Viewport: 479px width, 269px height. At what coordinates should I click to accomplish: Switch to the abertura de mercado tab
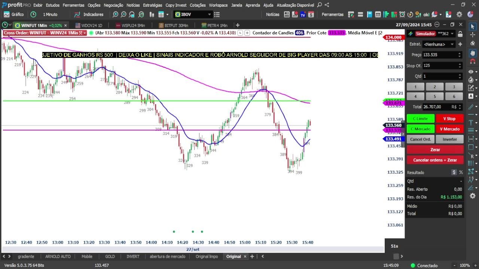coord(167,256)
